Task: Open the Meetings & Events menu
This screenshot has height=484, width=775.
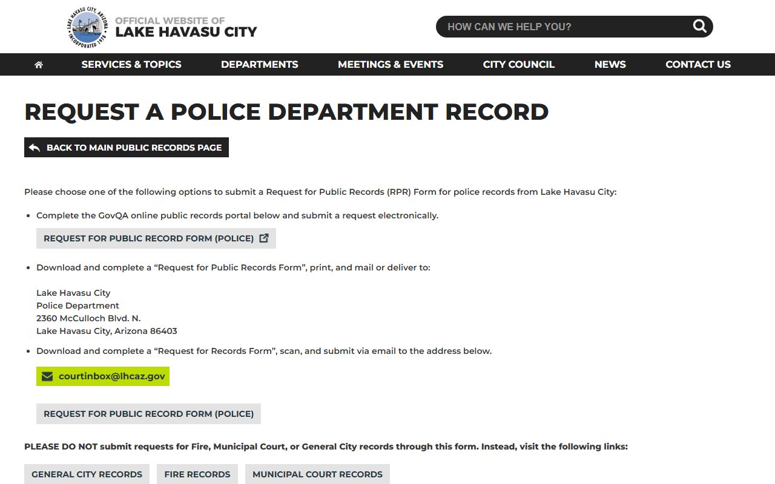Action: [x=391, y=64]
